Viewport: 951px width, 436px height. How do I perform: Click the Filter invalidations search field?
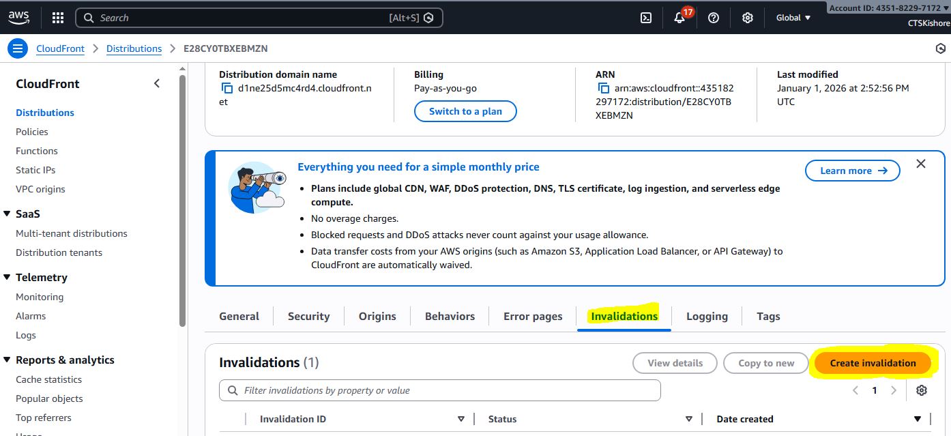click(440, 390)
